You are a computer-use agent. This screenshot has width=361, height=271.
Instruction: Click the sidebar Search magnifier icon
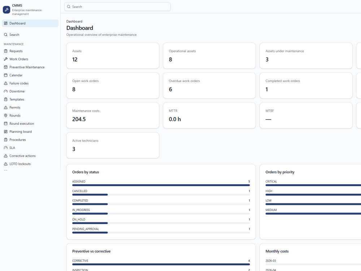point(6,35)
